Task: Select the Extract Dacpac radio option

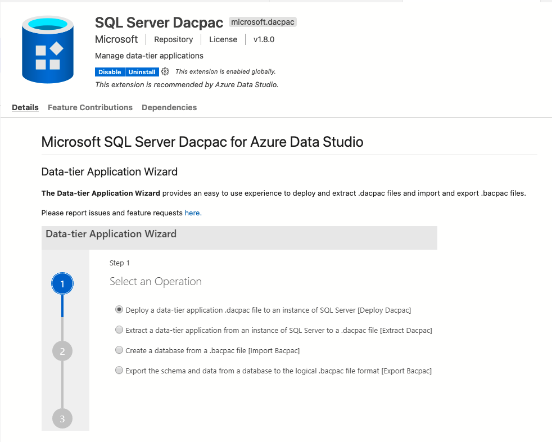Action: pos(119,330)
